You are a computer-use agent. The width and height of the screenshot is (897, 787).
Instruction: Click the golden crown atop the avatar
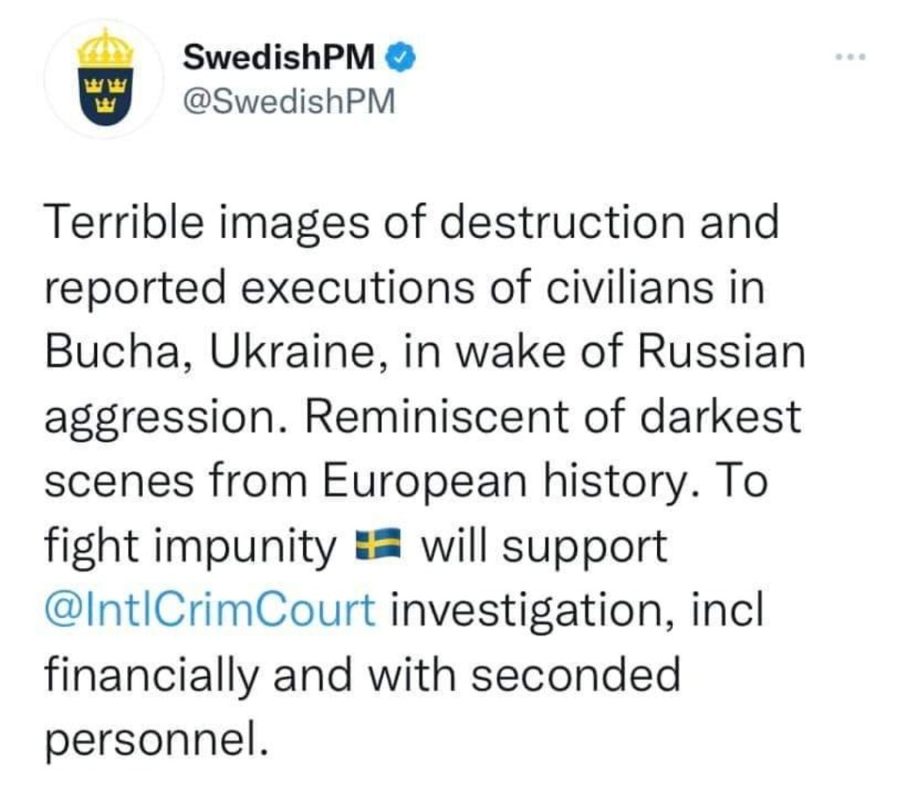(x=104, y=48)
